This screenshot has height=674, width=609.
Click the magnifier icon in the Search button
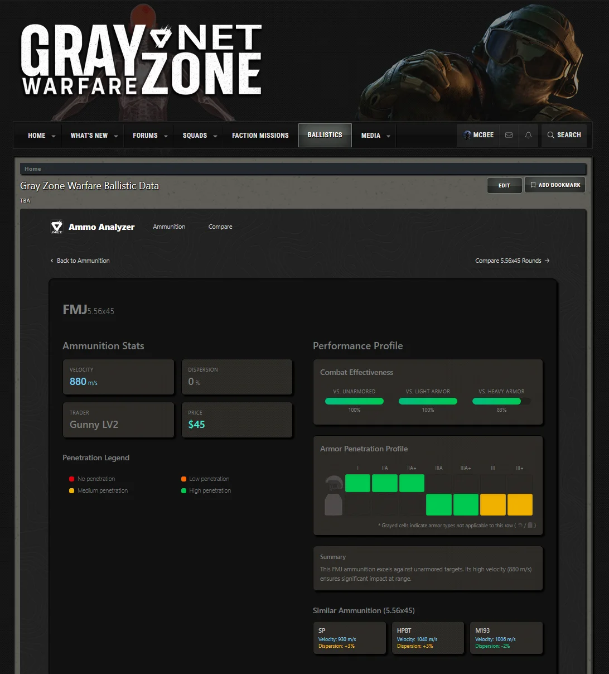550,135
